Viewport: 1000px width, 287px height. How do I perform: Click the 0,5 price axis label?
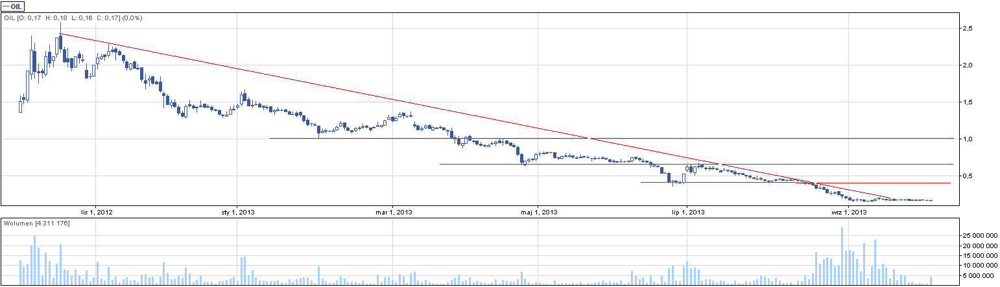(967, 176)
